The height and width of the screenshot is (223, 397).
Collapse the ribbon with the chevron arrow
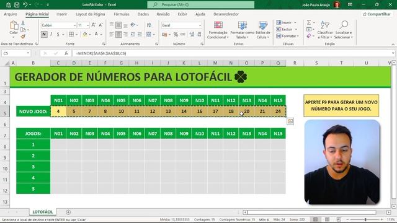click(393, 44)
